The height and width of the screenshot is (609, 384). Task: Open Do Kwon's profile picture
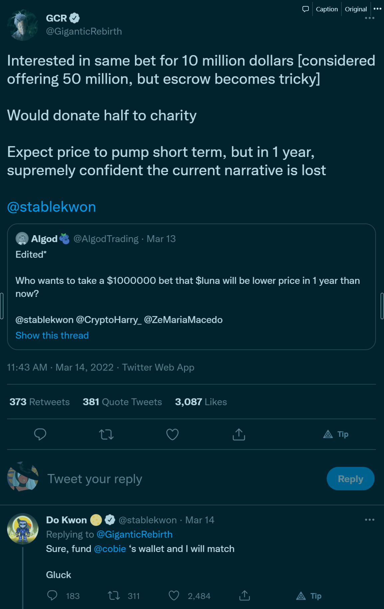(x=23, y=529)
